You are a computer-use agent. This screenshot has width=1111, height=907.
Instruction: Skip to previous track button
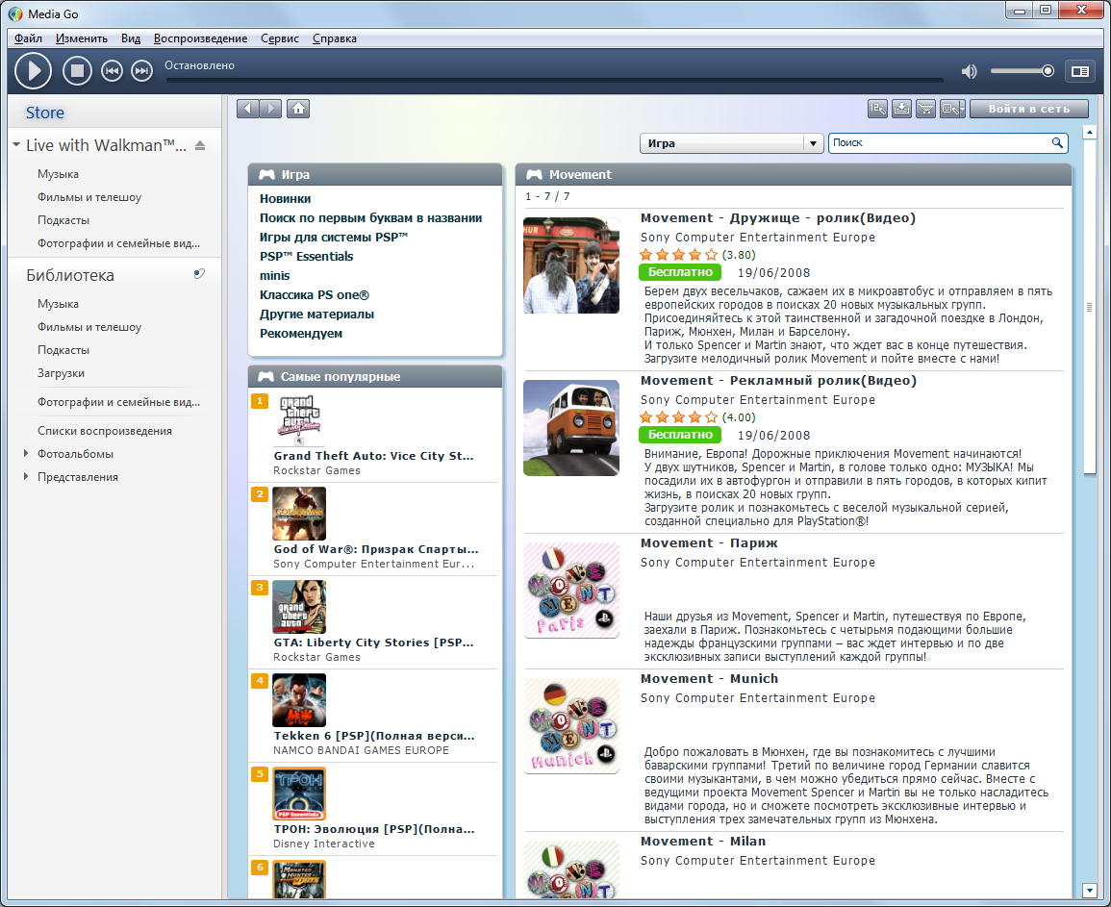(x=112, y=71)
